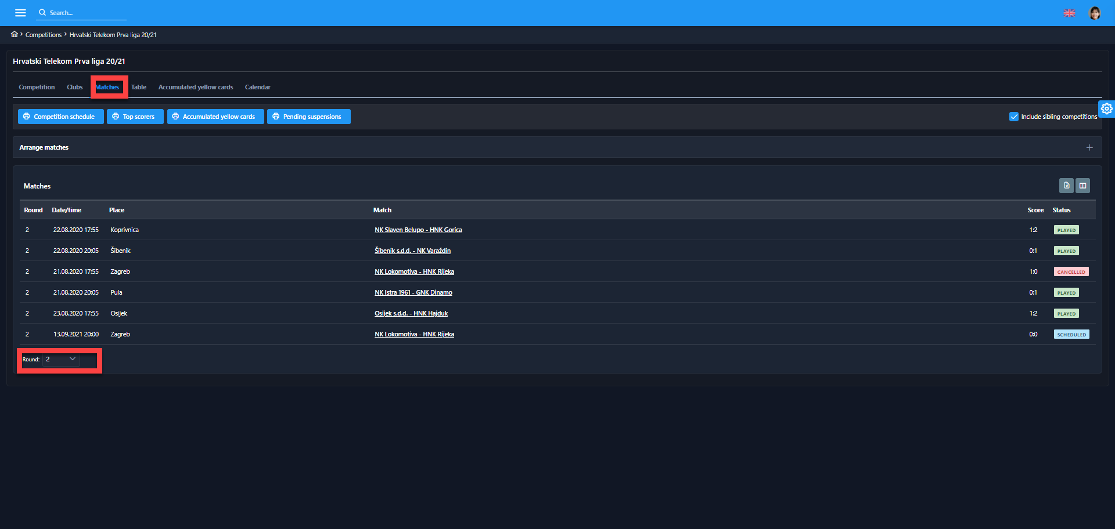Switch to the Calendar tab
The width and height of the screenshot is (1115, 529).
tap(257, 87)
